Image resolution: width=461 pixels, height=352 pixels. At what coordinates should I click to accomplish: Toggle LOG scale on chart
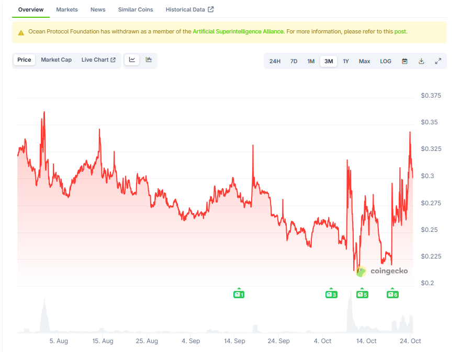[x=386, y=61]
